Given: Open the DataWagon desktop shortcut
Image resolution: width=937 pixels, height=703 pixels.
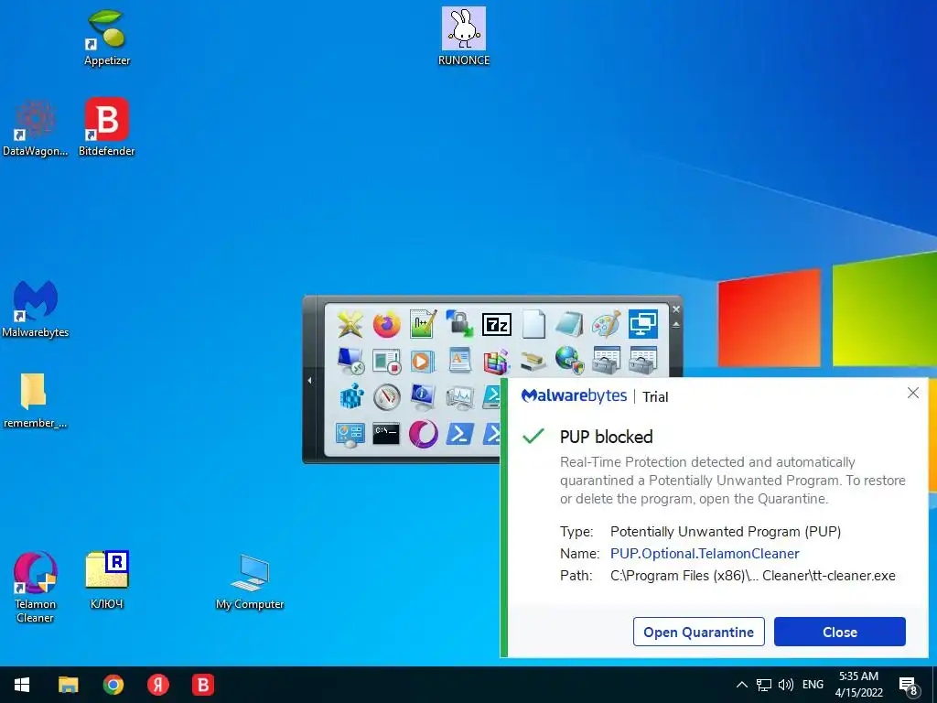Looking at the screenshot, I should click(36, 128).
